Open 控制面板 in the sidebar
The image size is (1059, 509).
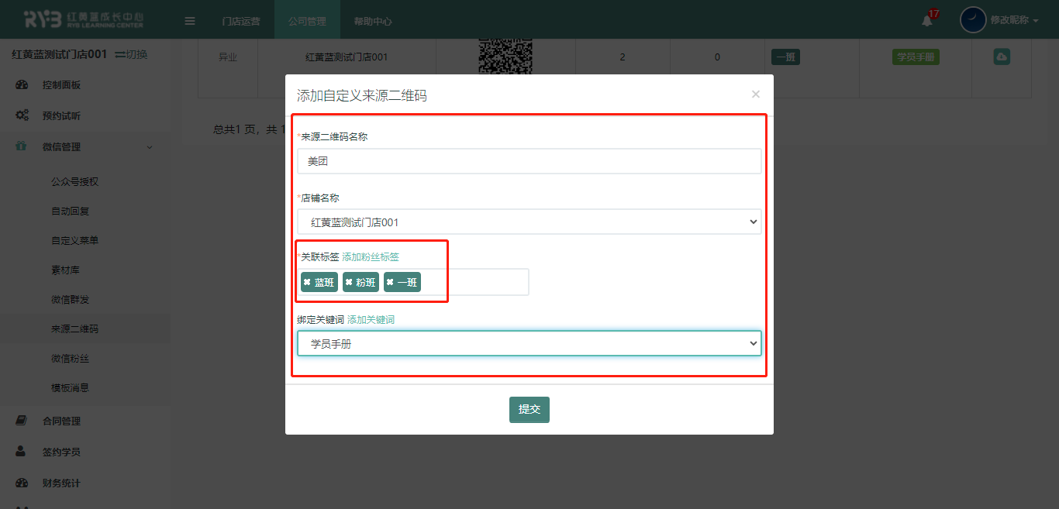point(61,85)
